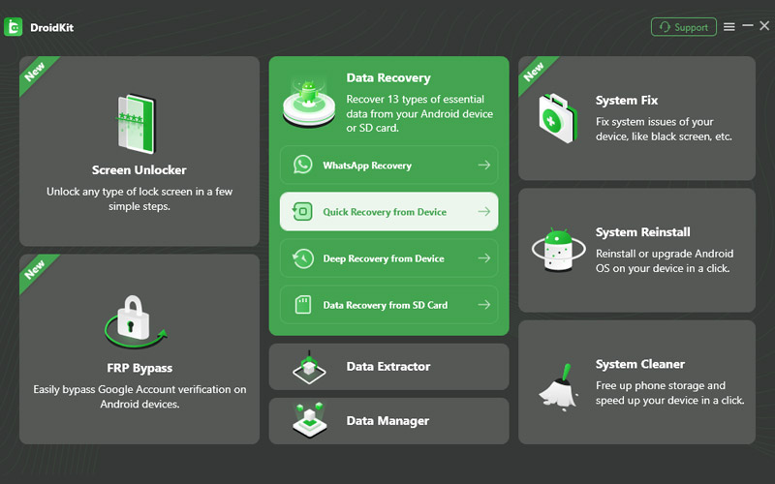Viewport: 775px width, 484px height.
Task: Click the System Fix first-aid kit icon
Action: 558,118
